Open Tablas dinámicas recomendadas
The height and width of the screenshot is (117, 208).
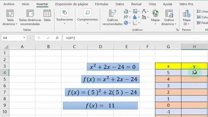(30, 17)
